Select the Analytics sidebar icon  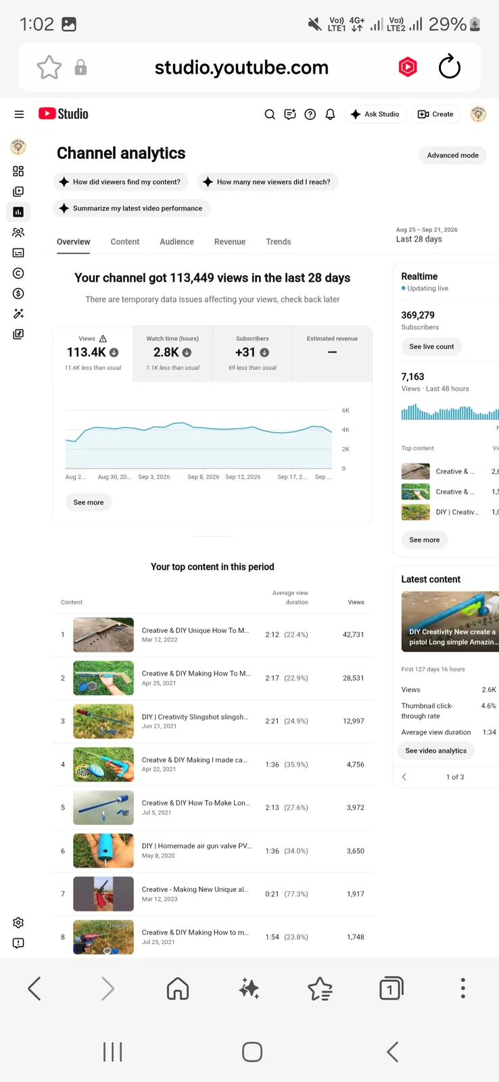(18, 212)
